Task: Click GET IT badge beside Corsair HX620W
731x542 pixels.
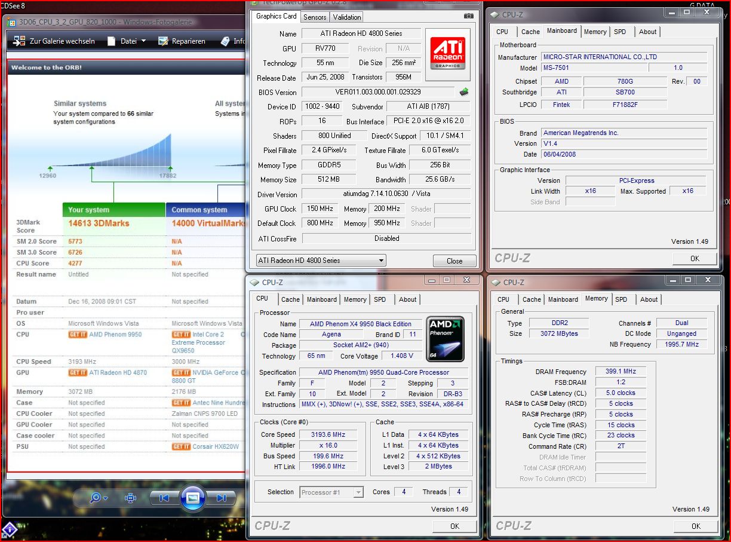Action: (181, 447)
